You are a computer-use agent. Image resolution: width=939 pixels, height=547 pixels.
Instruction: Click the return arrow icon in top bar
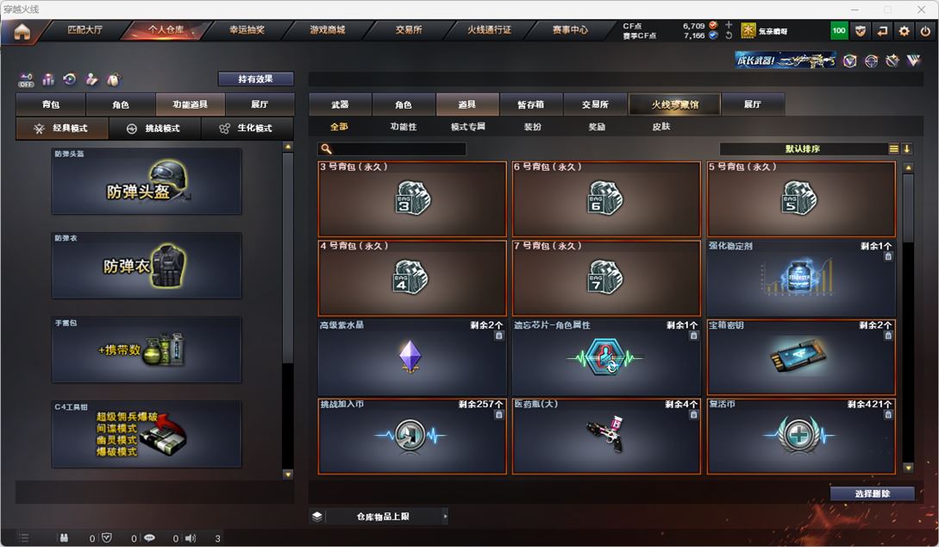pyautogui.click(x=883, y=31)
